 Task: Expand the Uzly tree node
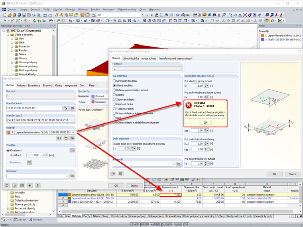pos(12,39)
